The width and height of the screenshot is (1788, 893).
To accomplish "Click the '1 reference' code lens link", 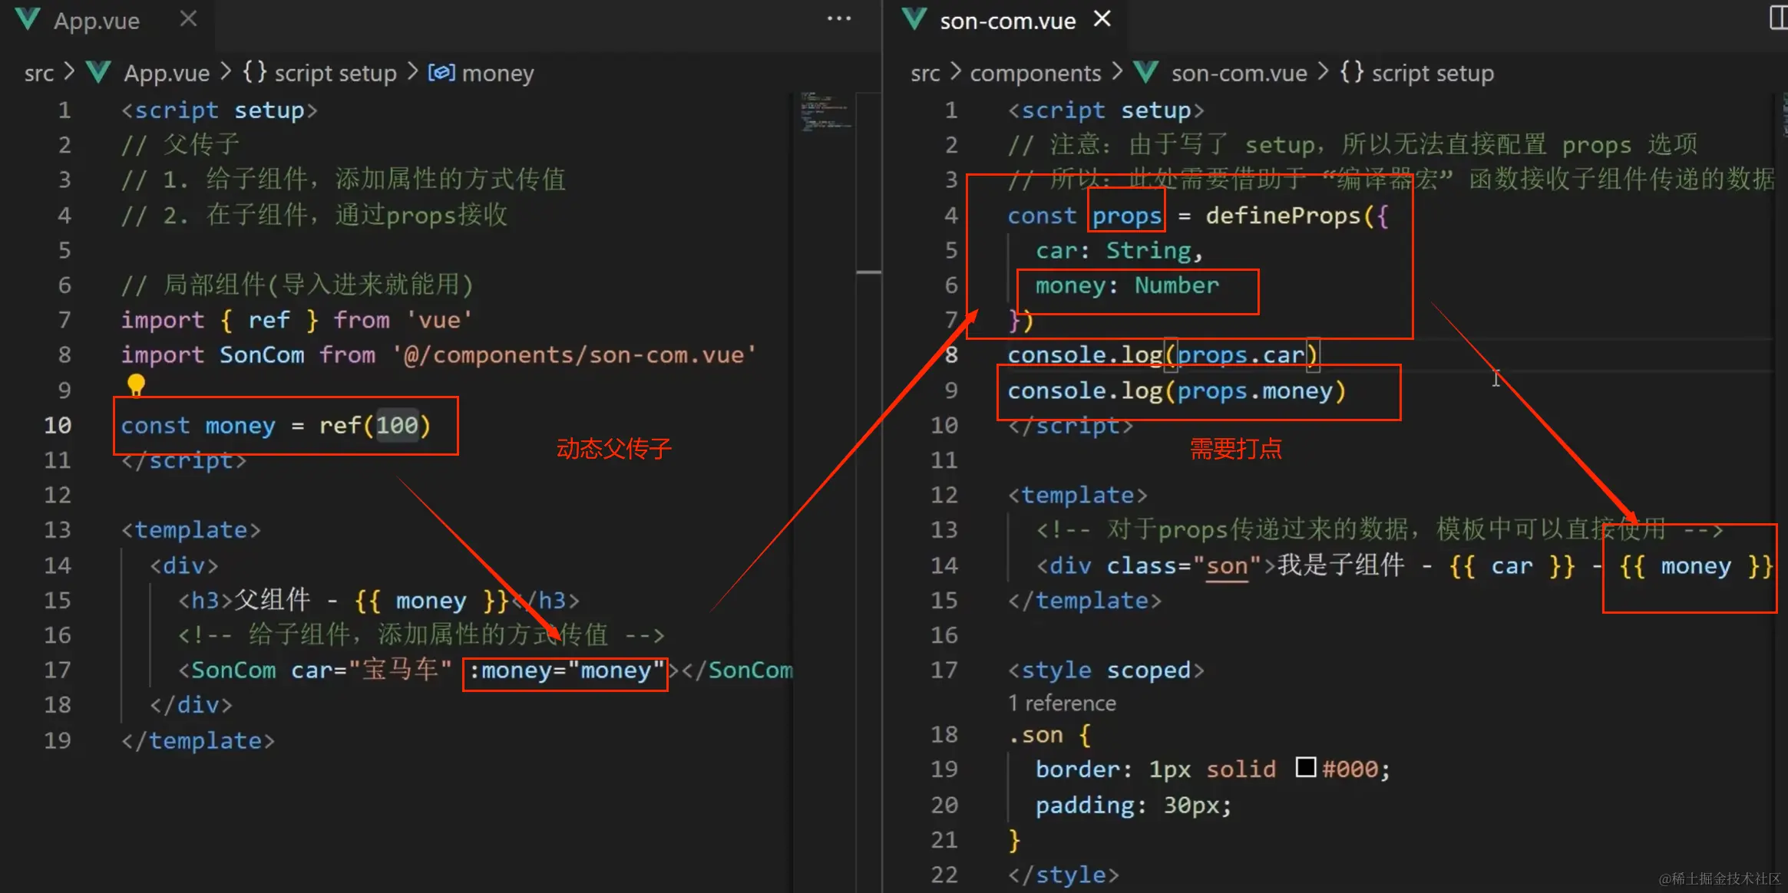I will click(1062, 703).
